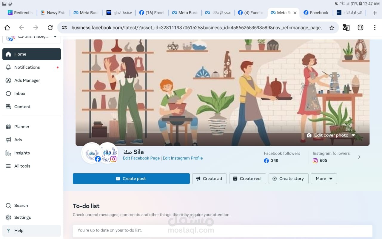Open a new browser tab

coord(375,13)
